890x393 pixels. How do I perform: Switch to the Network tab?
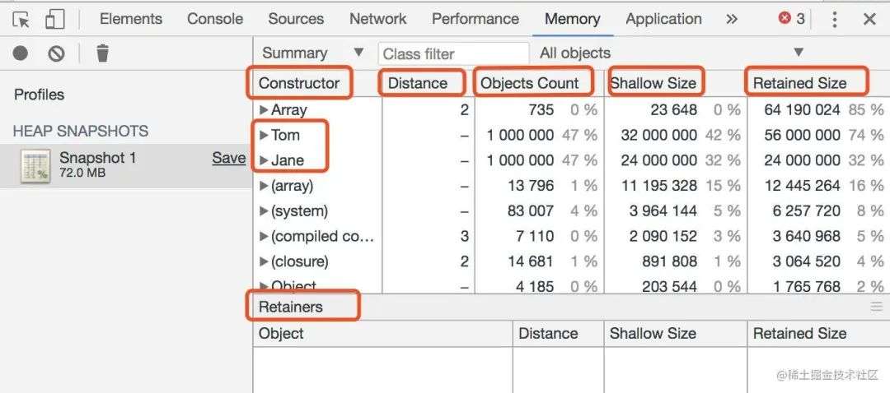[x=378, y=19]
